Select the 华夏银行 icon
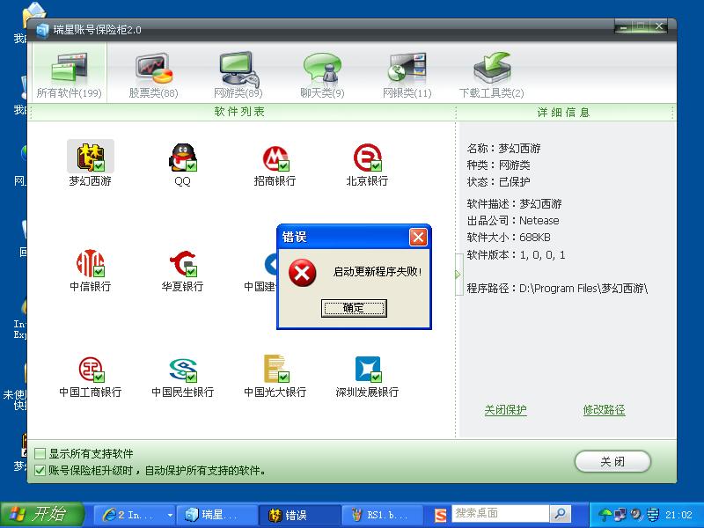This screenshot has width=704, height=528. pos(183,263)
